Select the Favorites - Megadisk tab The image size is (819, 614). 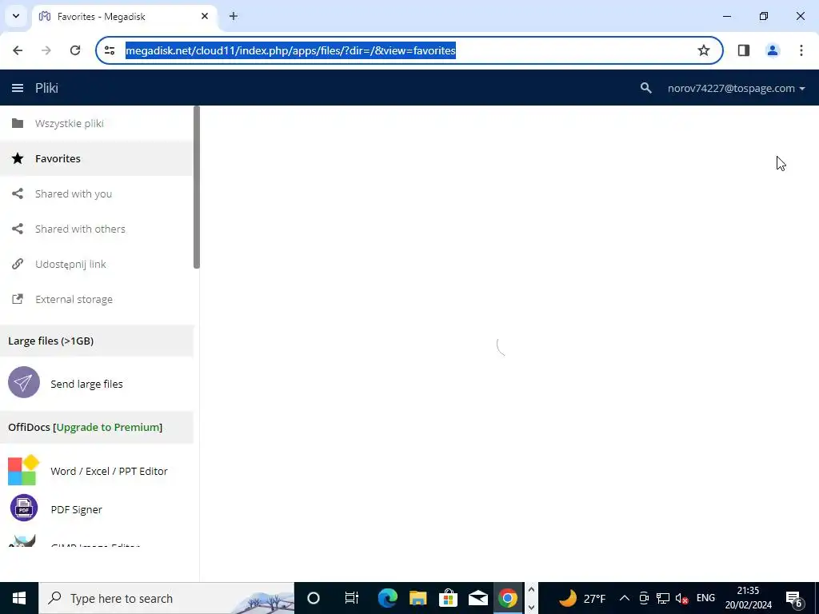(126, 17)
